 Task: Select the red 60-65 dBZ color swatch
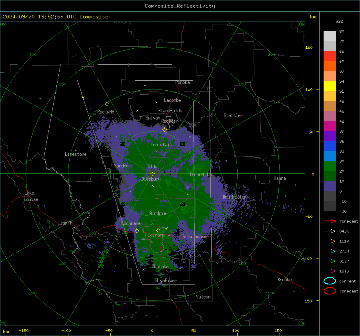click(x=330, y=56)
